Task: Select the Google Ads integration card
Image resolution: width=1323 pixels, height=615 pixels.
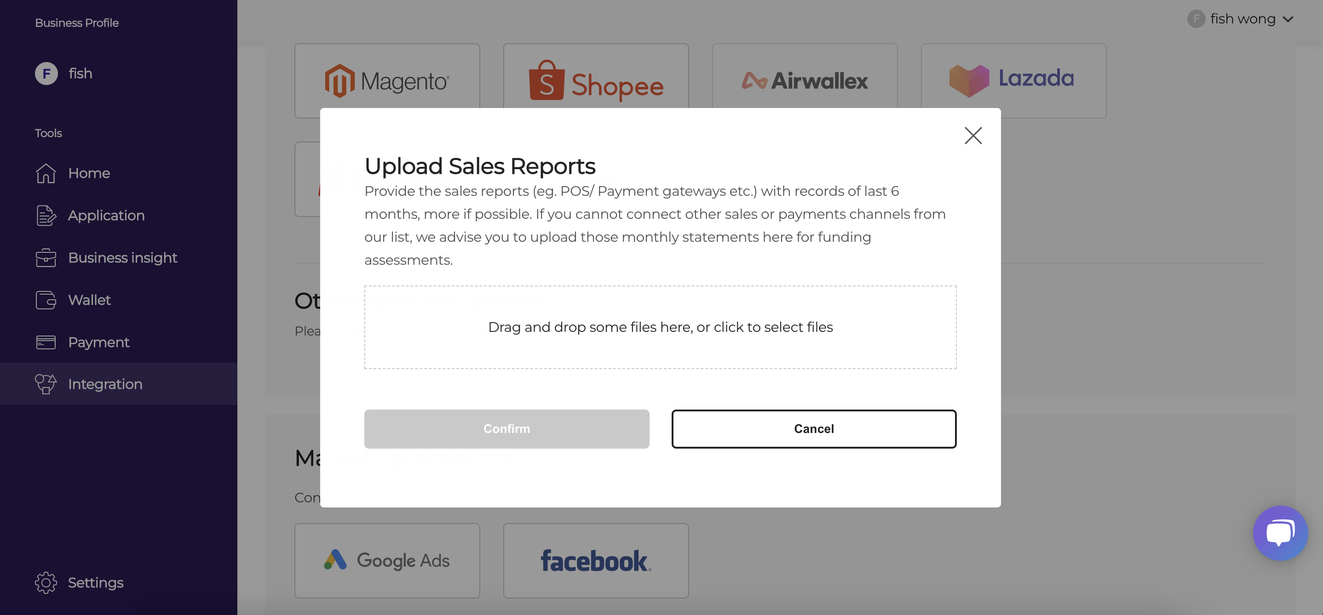Action: [387, 560]
